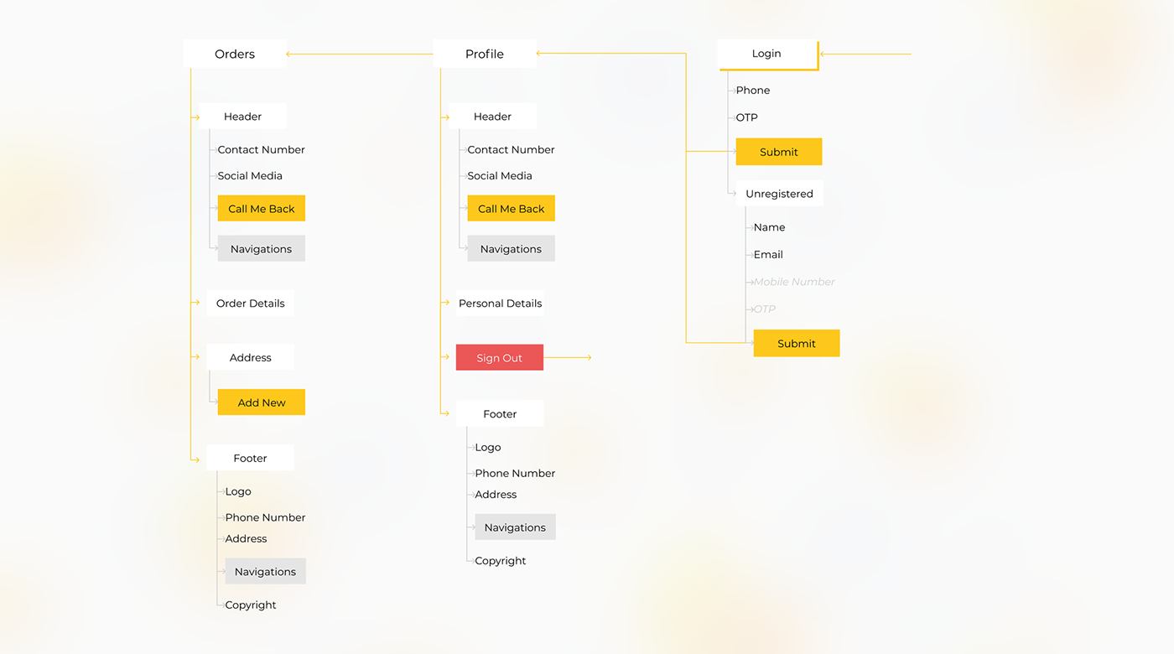Select Navigations box in Profile footer

click(x=515, y=527)
